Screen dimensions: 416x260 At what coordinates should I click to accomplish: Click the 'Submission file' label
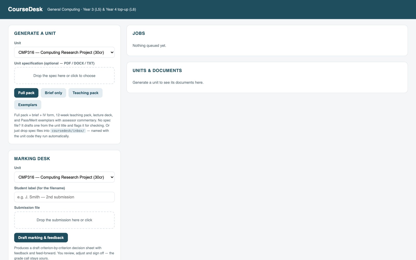point(27,207)
